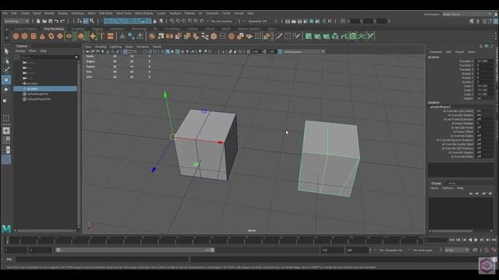Open the No Character Set dropdown
Viewport: 499px width, 280px height.
[x=391, y=250]
